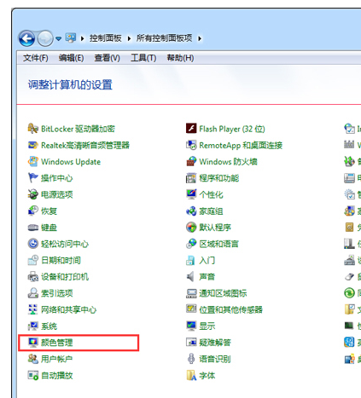Viewport: 361px width, 398px height.
Task: Open 用户帐户 icon
Action: (33, 359)
